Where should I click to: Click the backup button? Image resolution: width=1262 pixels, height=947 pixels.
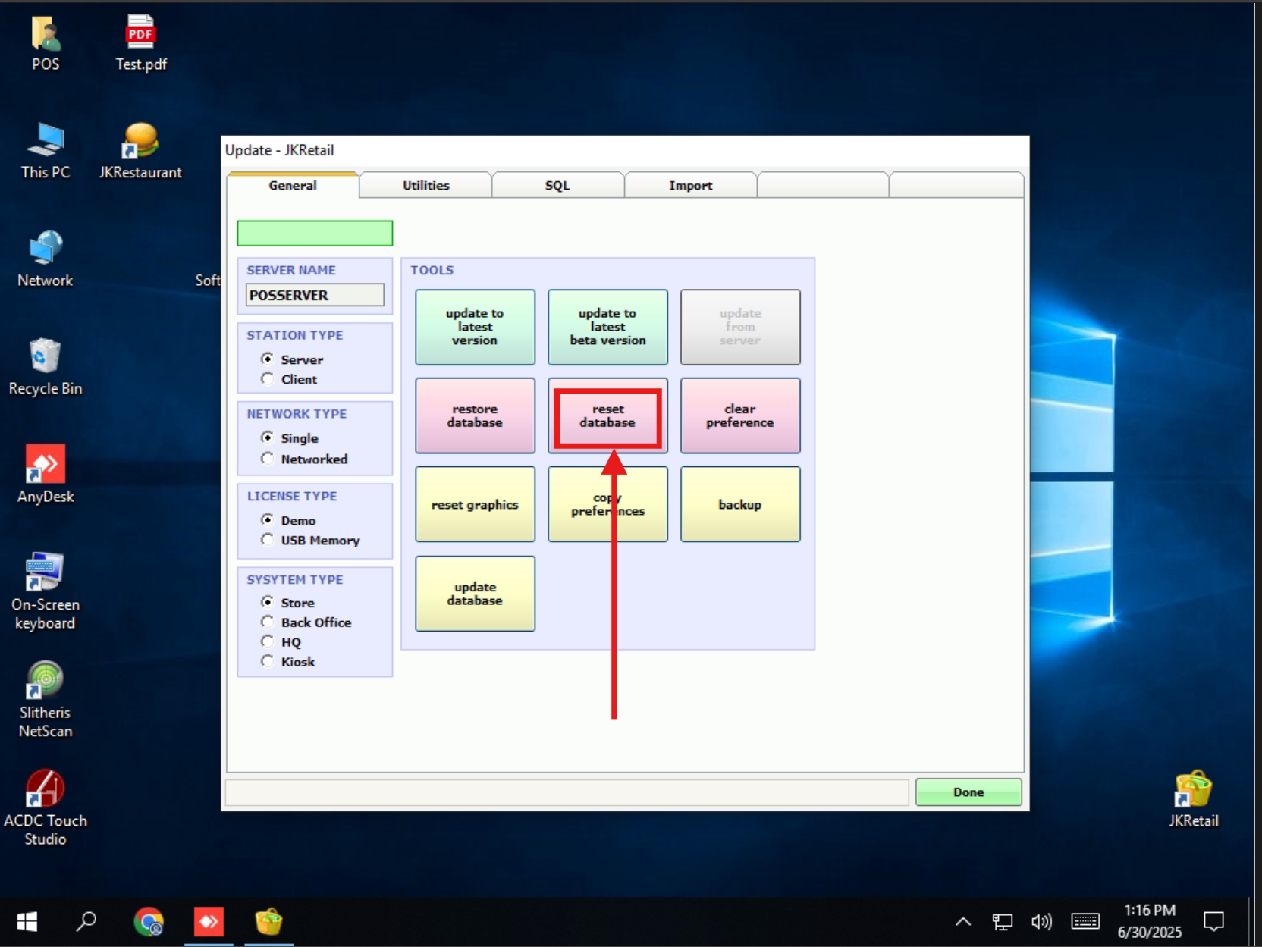740,504
